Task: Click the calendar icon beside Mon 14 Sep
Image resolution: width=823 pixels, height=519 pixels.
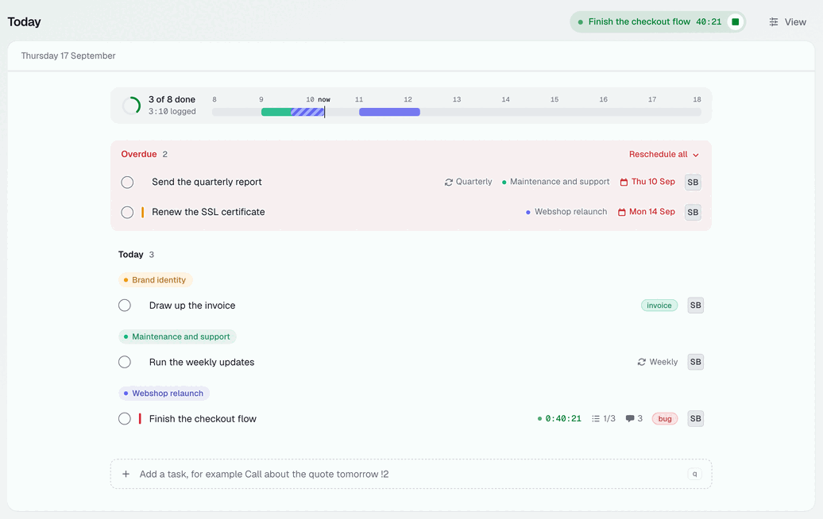Action: [x=621, y=213]
